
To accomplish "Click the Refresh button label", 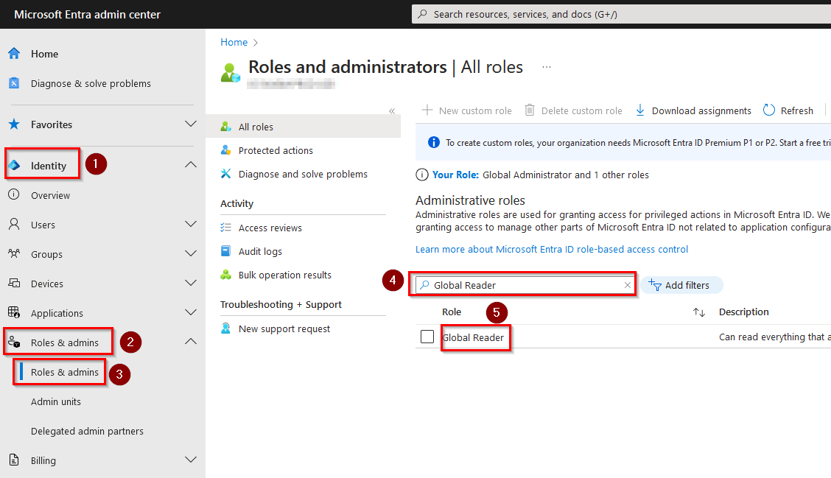I will tap(796, 110).
